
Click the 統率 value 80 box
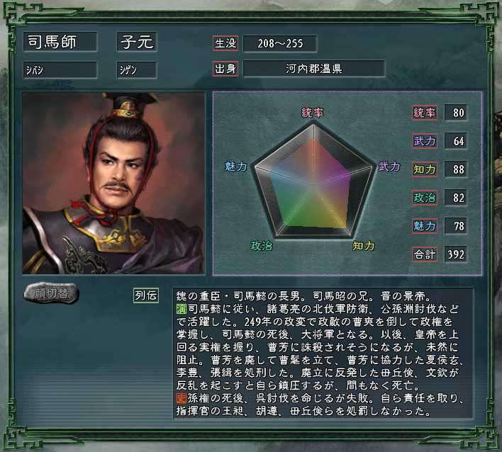pos(456,113)
